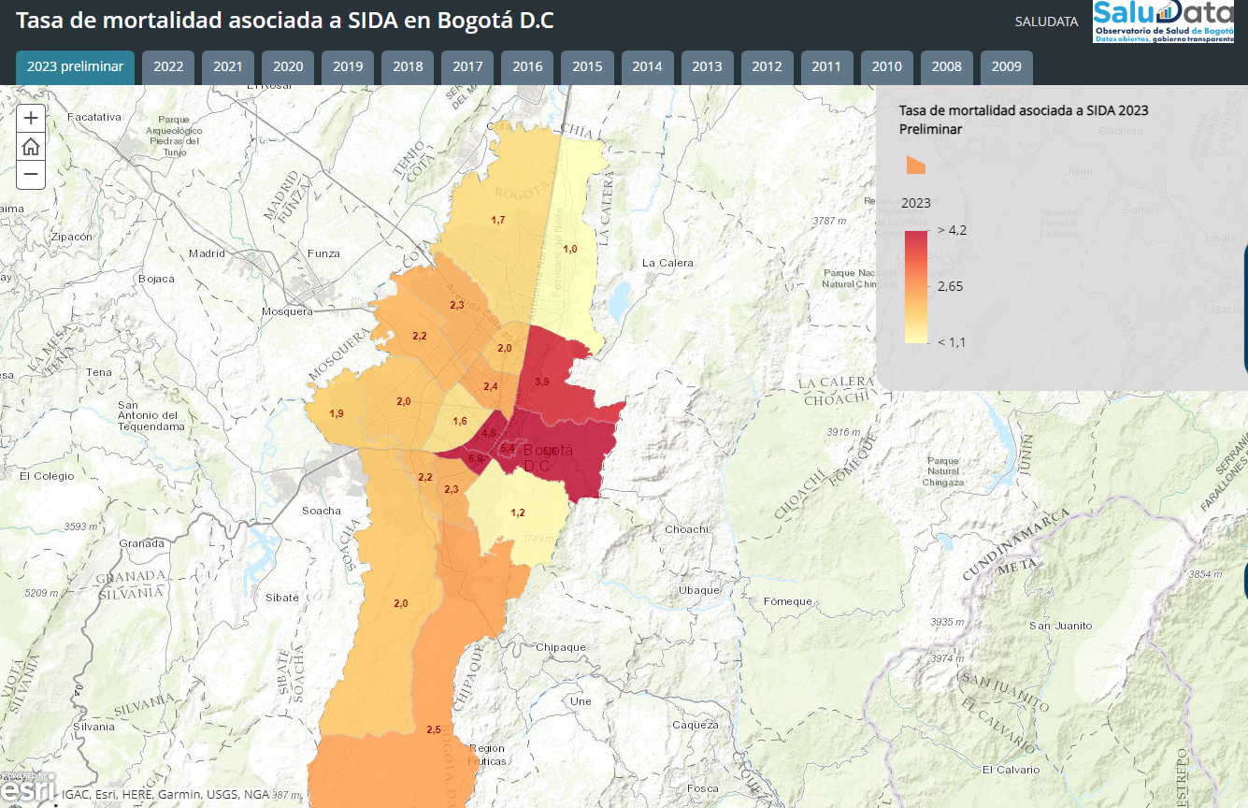Click the locality labeled 1,2

click(x=518, y=512)
